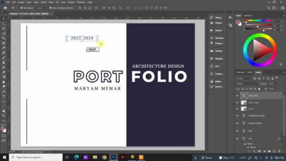Image resolution: width=286 pixels, height=161 pixels.
Task: Click the foreground color swatch in toolbar
Action: (x=2, y=129)
